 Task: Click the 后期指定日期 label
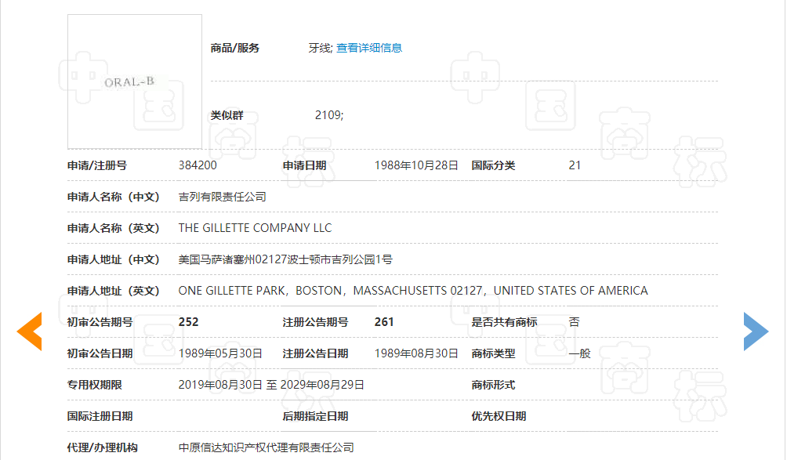(315, 416)
